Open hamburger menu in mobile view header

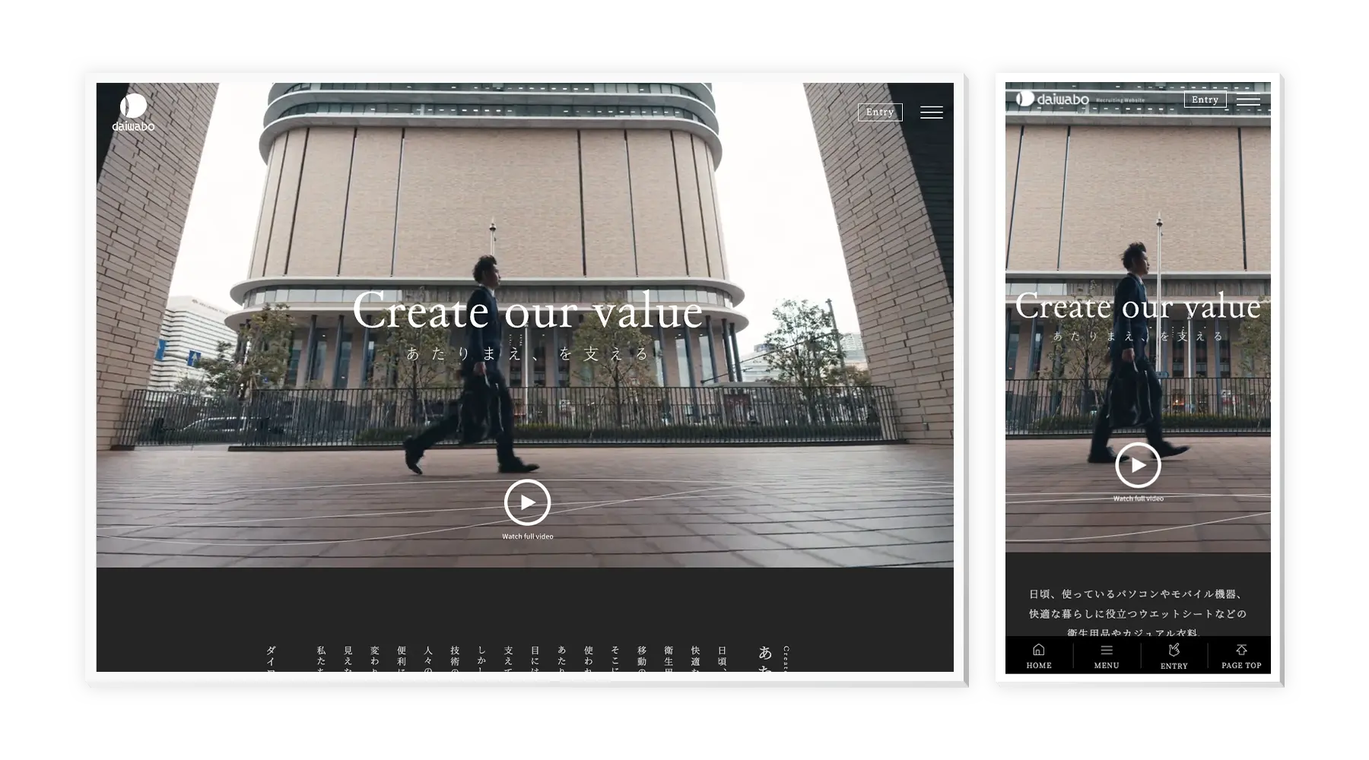pyautogui.click(x=1248, y=100)
